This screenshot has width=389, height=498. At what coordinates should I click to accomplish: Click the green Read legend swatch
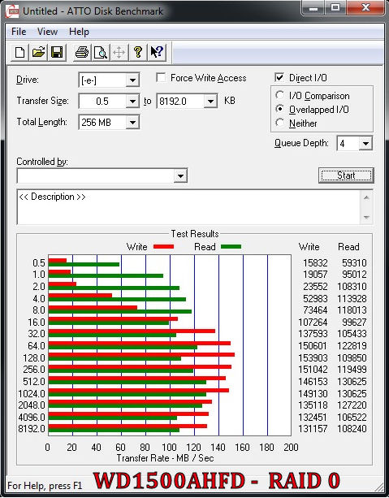(x=231, y=246)
